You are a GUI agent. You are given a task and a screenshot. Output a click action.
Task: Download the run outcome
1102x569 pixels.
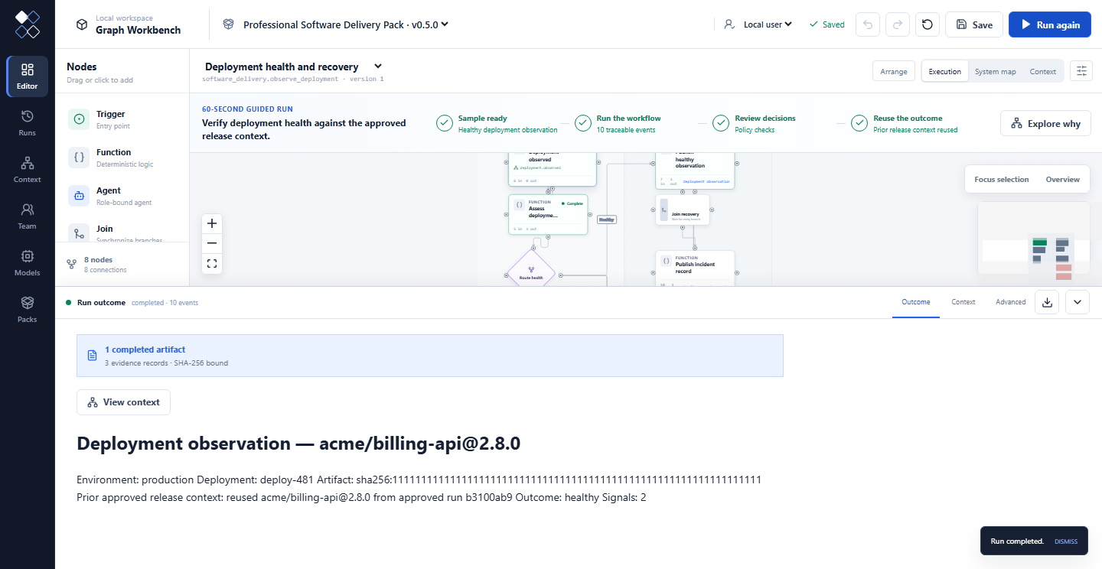tap(1047, 302)
